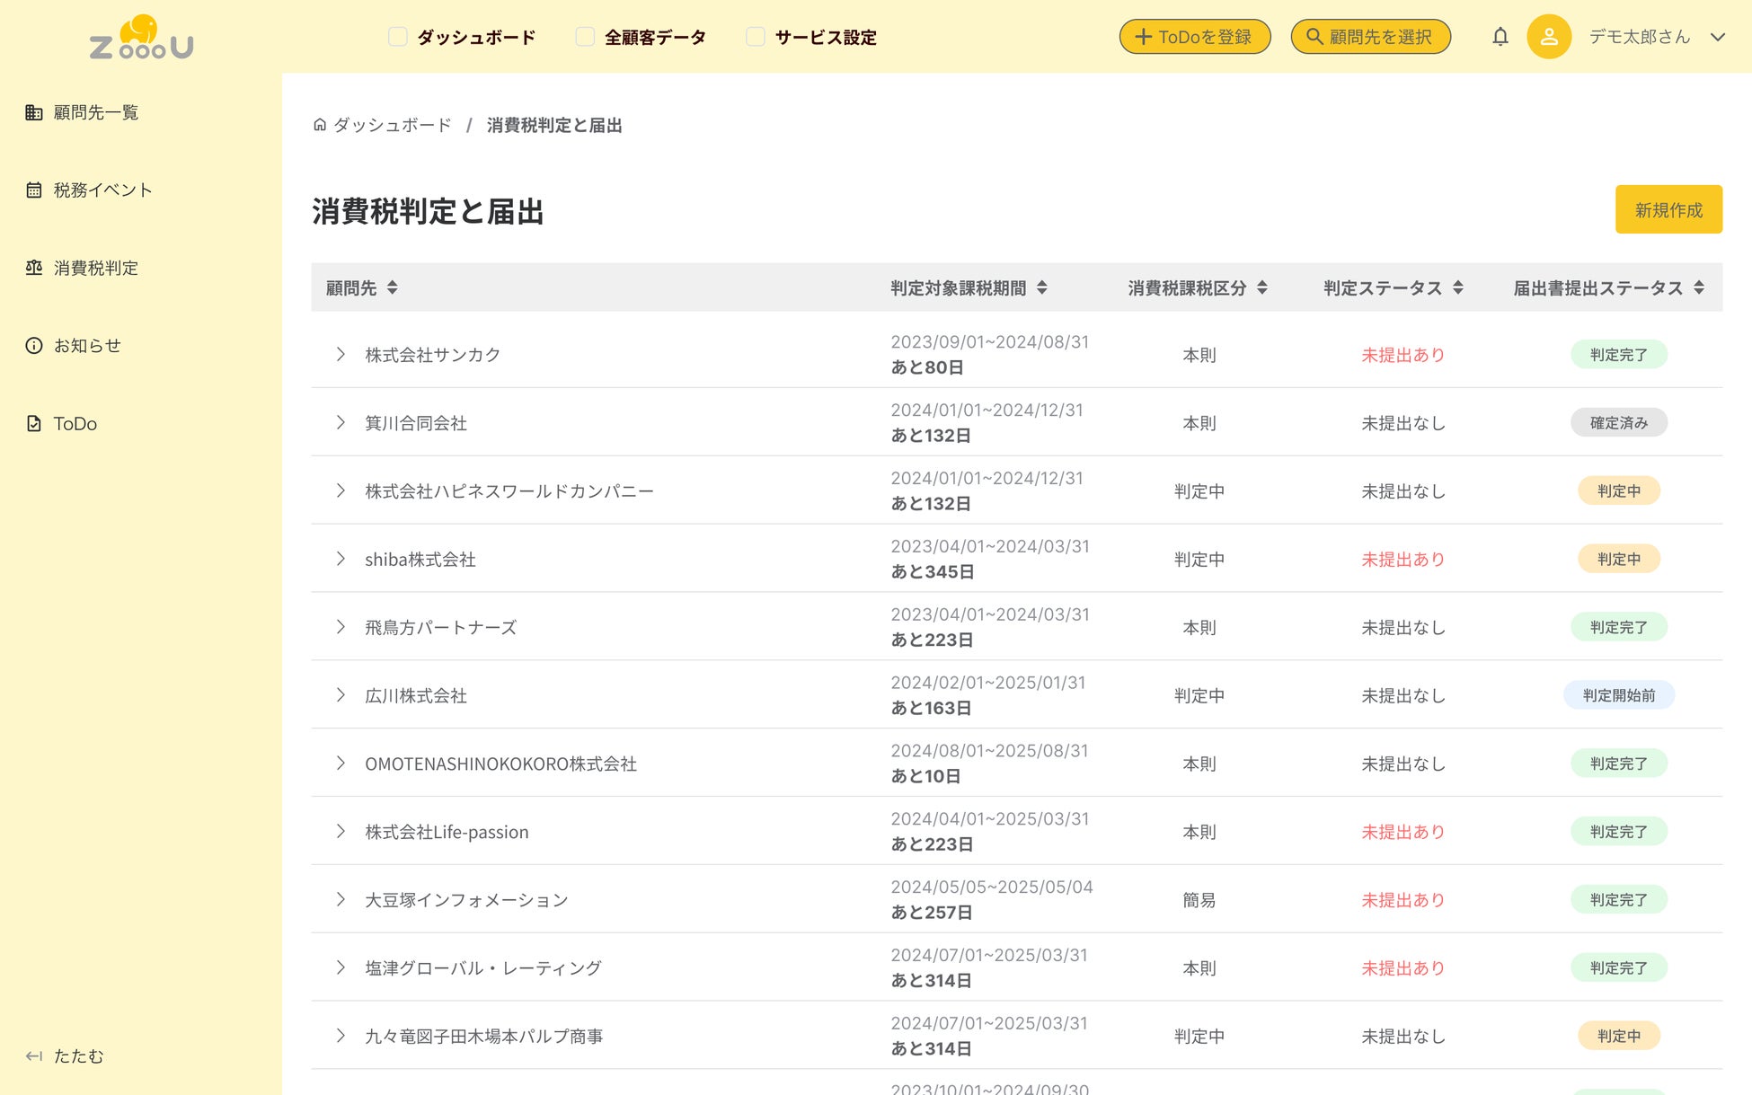This screenshot has height=1095, width=1752.
Task: Expand the shiba株式会社 row chevron
Action: point(341,559)
